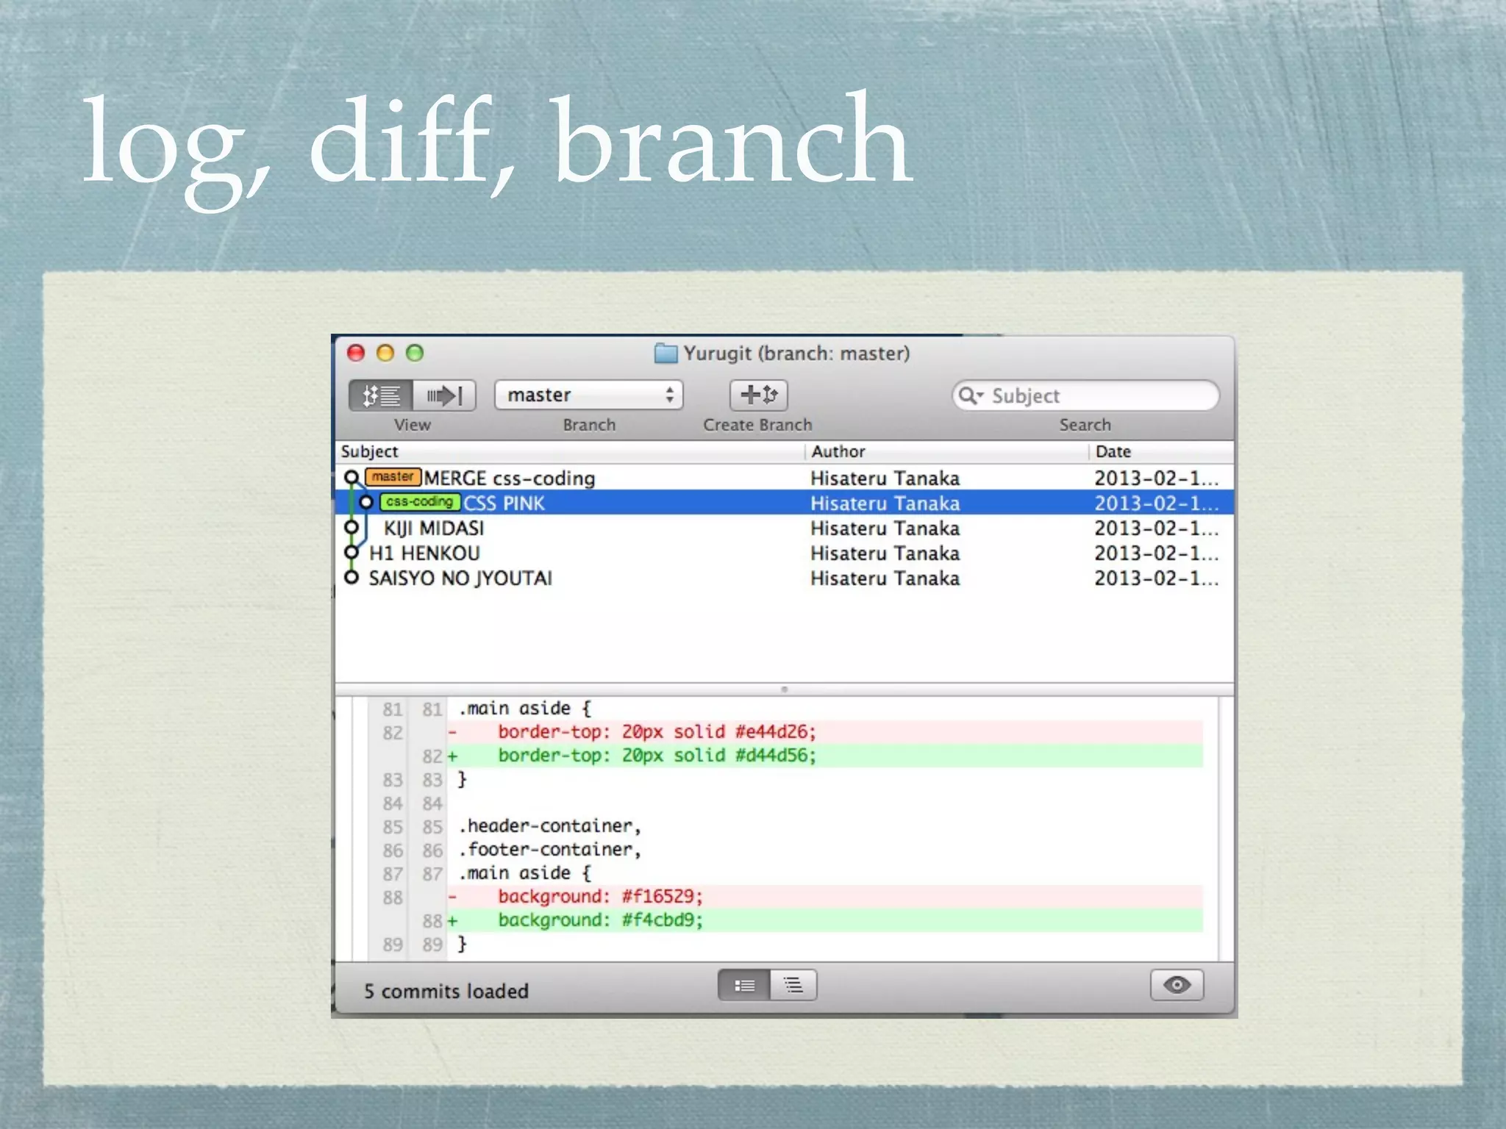Minimize window with the yellow button

coord(385,353)
